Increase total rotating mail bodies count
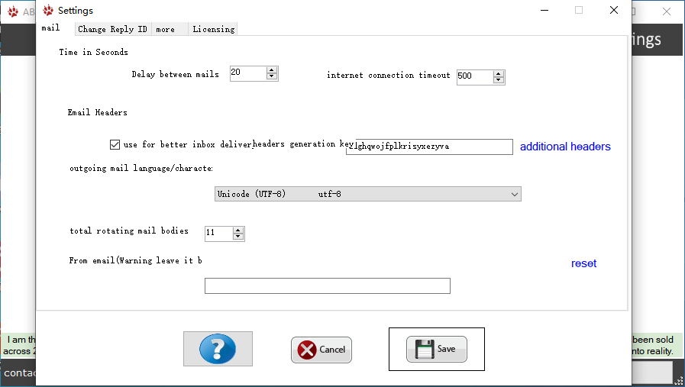The image size is (685, 387). [238, 230]
